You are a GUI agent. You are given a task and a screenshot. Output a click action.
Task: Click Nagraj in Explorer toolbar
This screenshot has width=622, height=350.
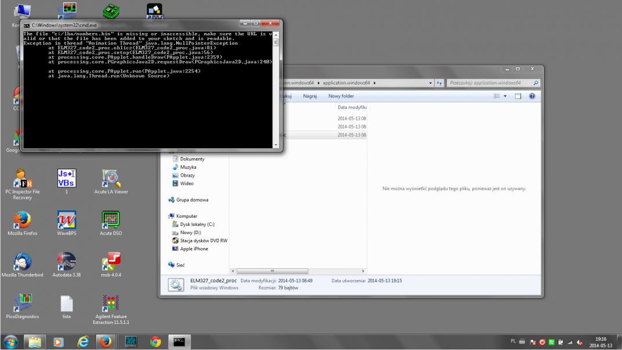click(310, 96)
